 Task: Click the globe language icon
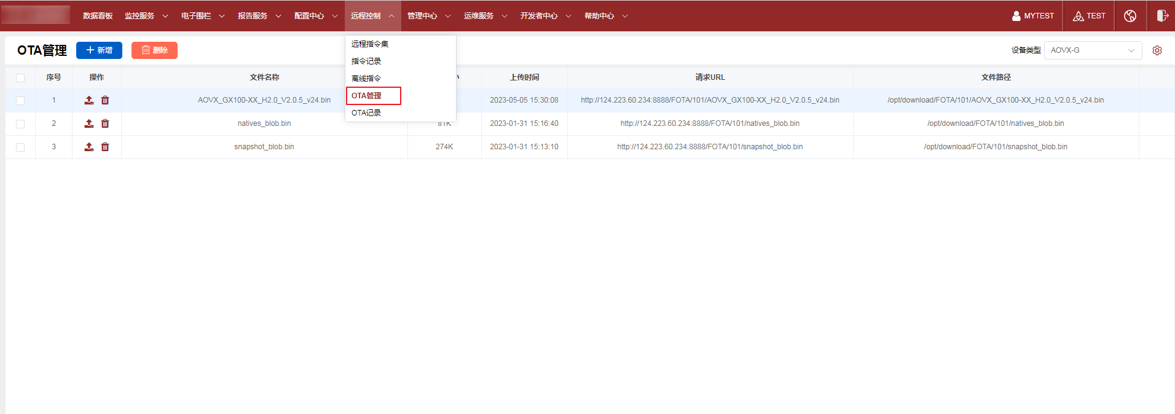(x=1130, y=16)
